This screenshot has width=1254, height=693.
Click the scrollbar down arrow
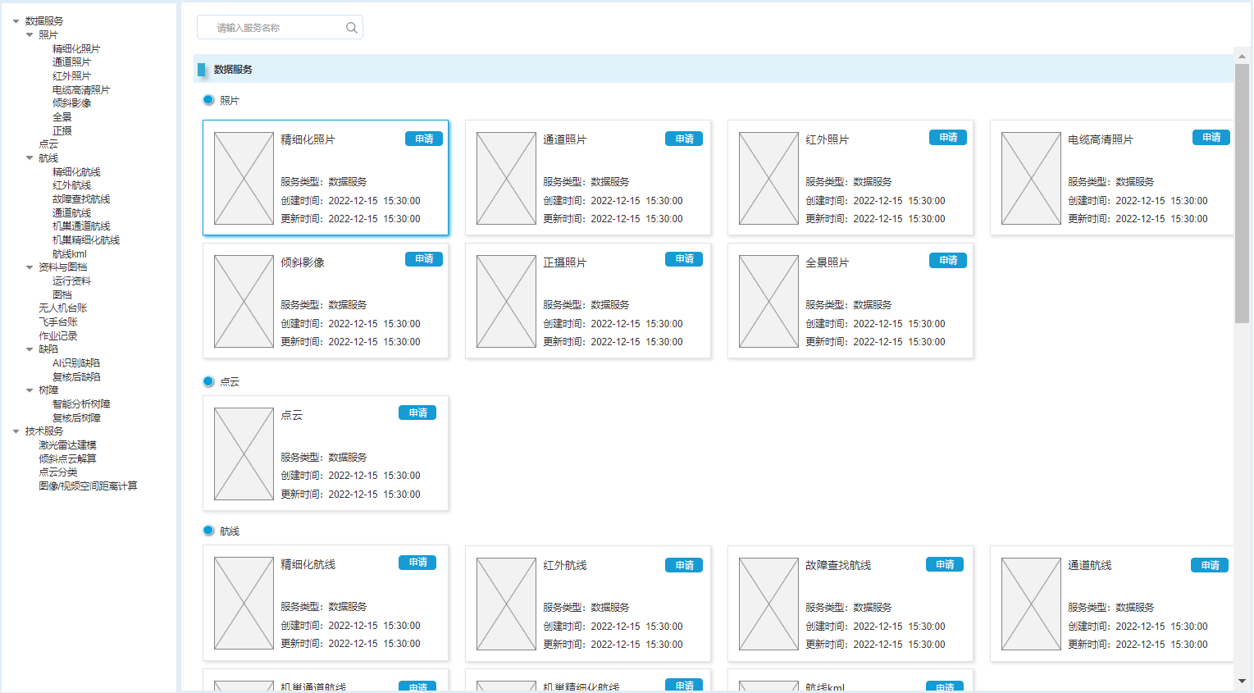[x=1242, y=681]
